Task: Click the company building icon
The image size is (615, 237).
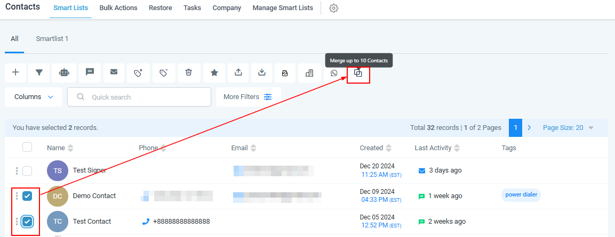Action: 309,73
